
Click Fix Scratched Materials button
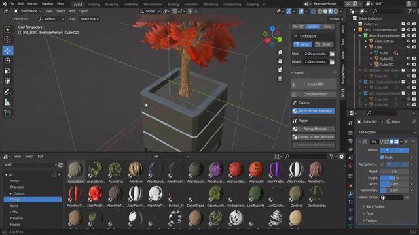coord(313,111)
